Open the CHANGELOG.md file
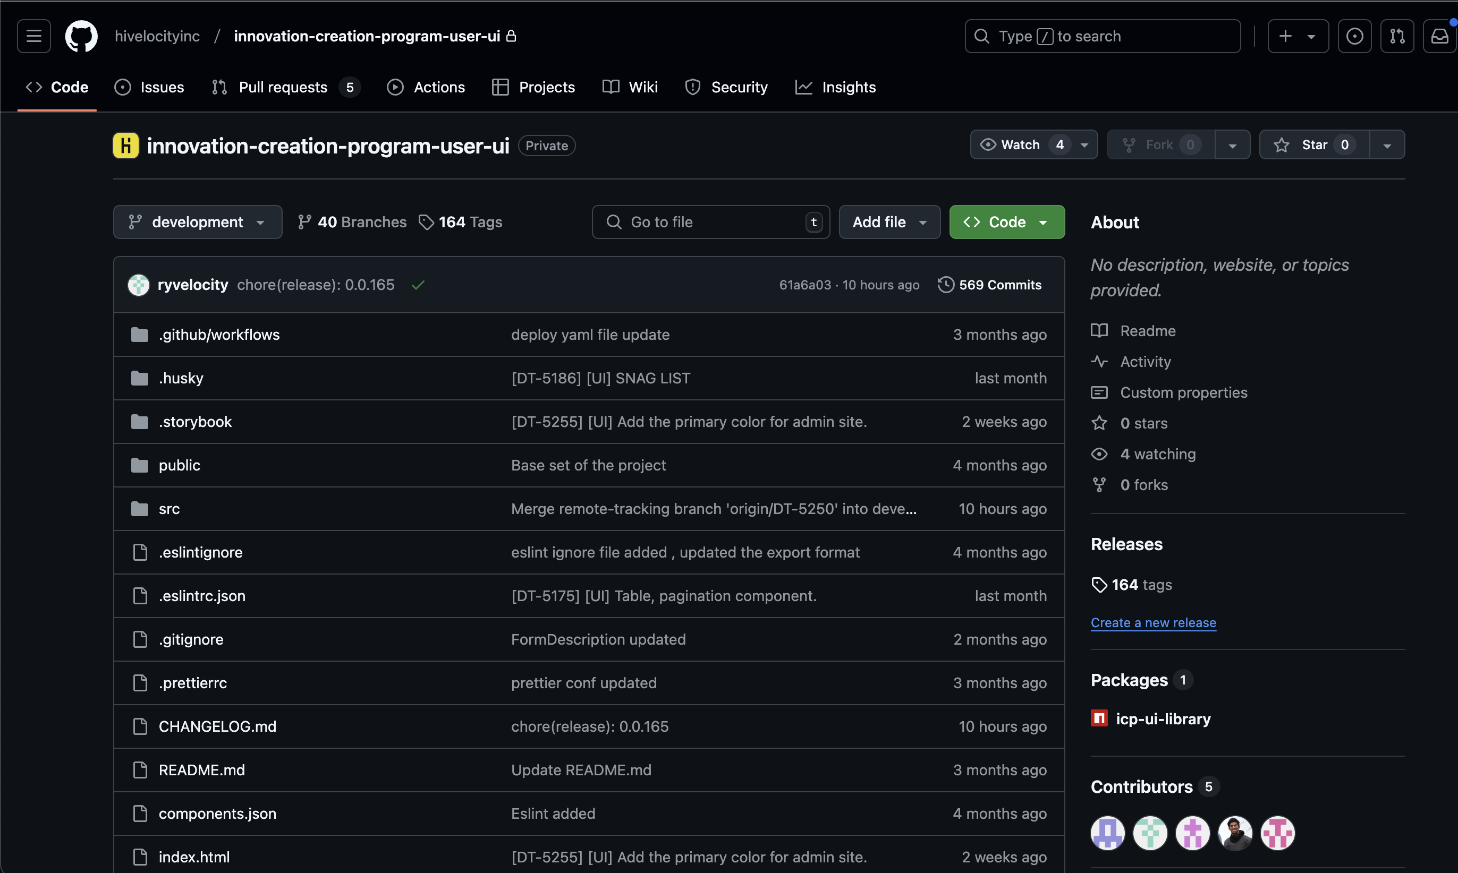This screenshot has width=1458, height=873. coord(217,726)
